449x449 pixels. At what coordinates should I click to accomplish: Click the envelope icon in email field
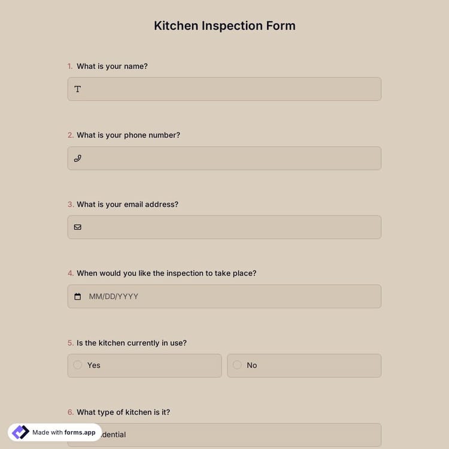coord(77,227)
